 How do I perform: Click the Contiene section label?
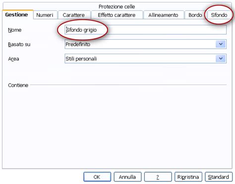point(18,85)
